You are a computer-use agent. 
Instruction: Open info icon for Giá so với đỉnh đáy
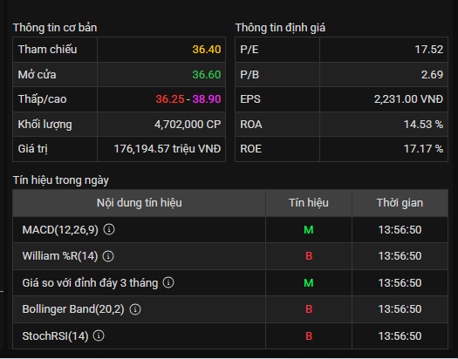tap(168, 282)
